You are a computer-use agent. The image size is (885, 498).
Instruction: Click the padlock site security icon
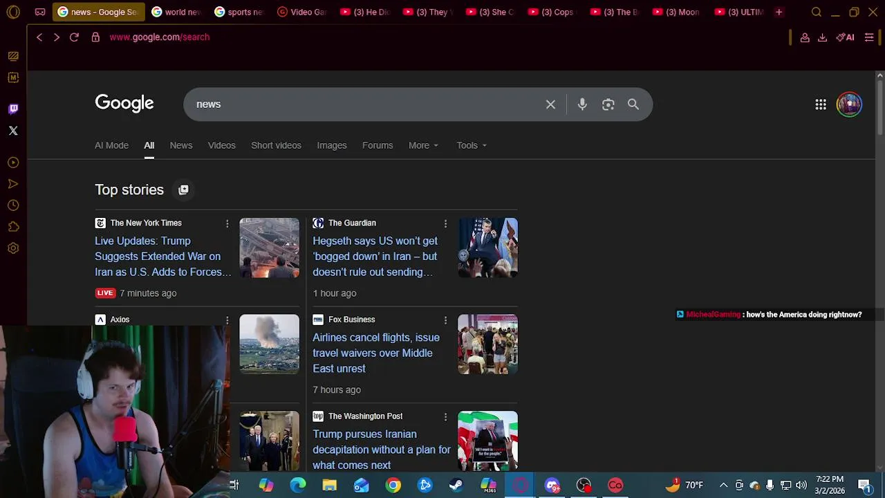pos(95,37)
